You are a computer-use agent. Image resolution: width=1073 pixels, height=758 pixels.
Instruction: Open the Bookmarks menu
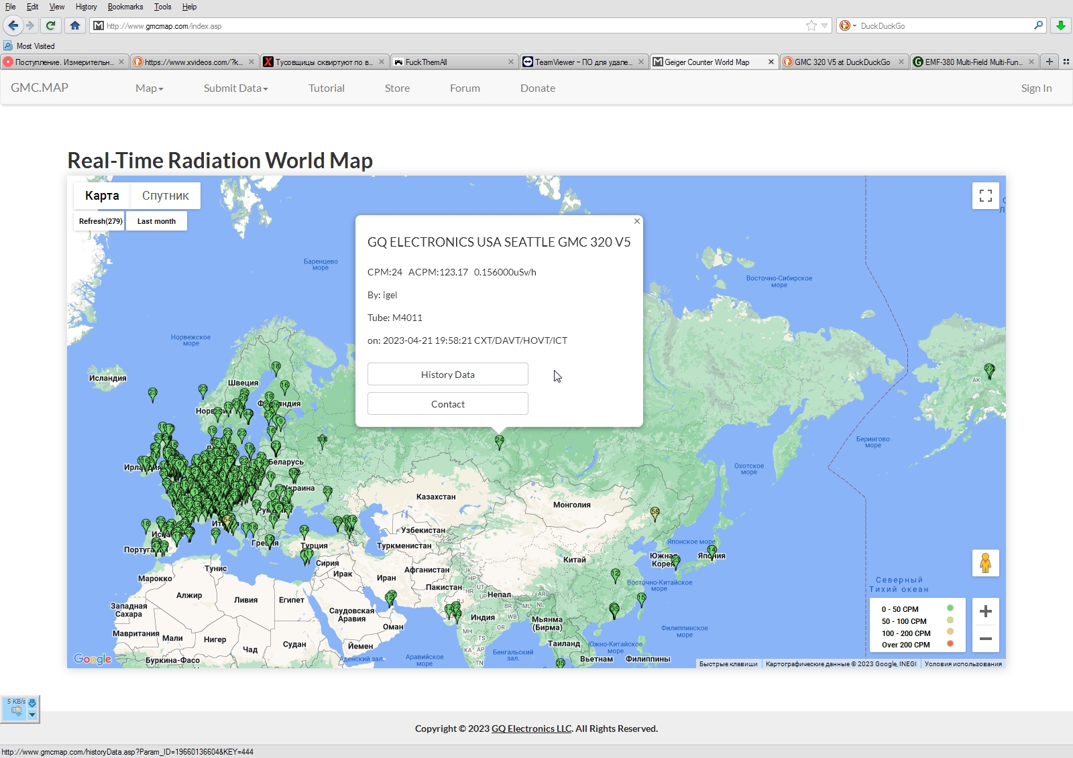pyautogui.click(x=125, y=7)
